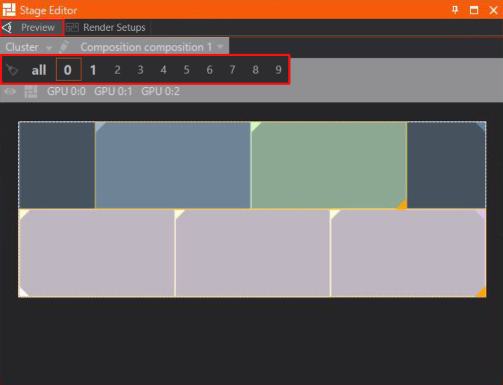503x385 pixels.
Task: Select layer 1 in the number row
Action: pos(93,70)
